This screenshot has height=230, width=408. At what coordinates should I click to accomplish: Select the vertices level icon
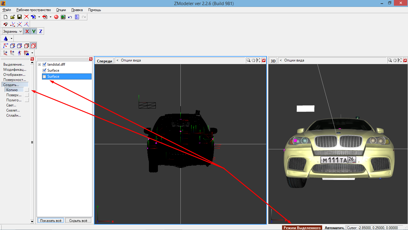click(x=5, y=46)
